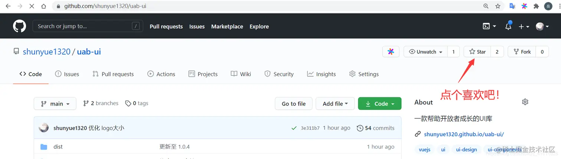Select the ui topic tag
Image resolution: width=561 pixels, height=159 pixels.
point(443,149)
